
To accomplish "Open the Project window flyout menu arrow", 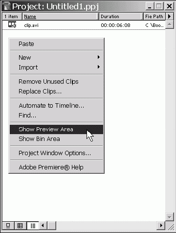I will (x=170, y=16).
